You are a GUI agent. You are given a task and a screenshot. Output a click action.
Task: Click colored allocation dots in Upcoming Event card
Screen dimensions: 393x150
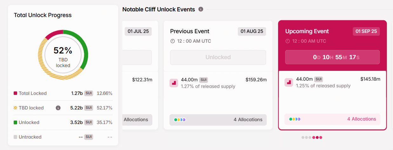pos(295,119)
